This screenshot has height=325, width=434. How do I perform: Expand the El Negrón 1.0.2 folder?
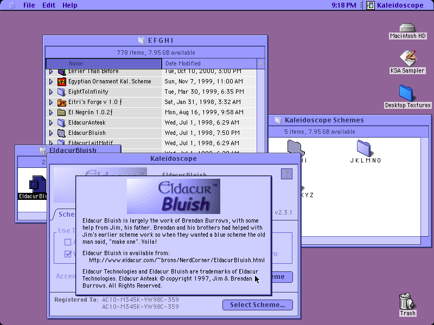tap(51, 113)
